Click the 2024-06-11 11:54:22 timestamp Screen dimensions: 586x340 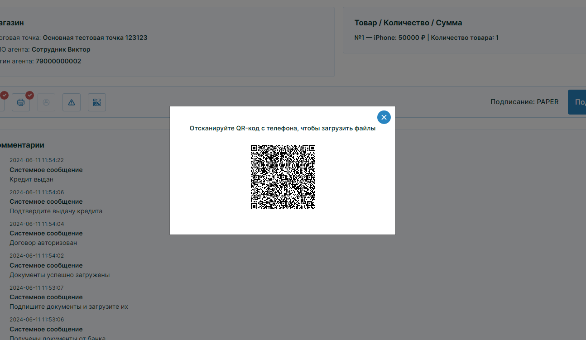click(37, 160)
